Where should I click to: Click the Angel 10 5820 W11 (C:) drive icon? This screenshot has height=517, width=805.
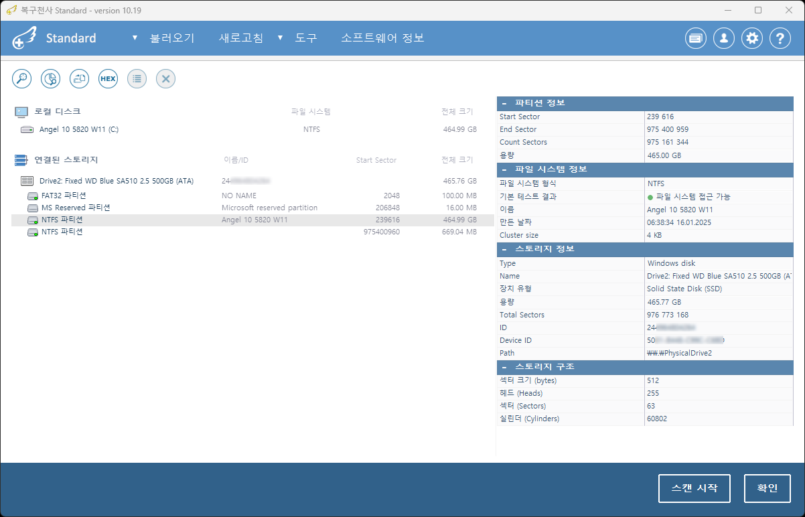[27, 129]
